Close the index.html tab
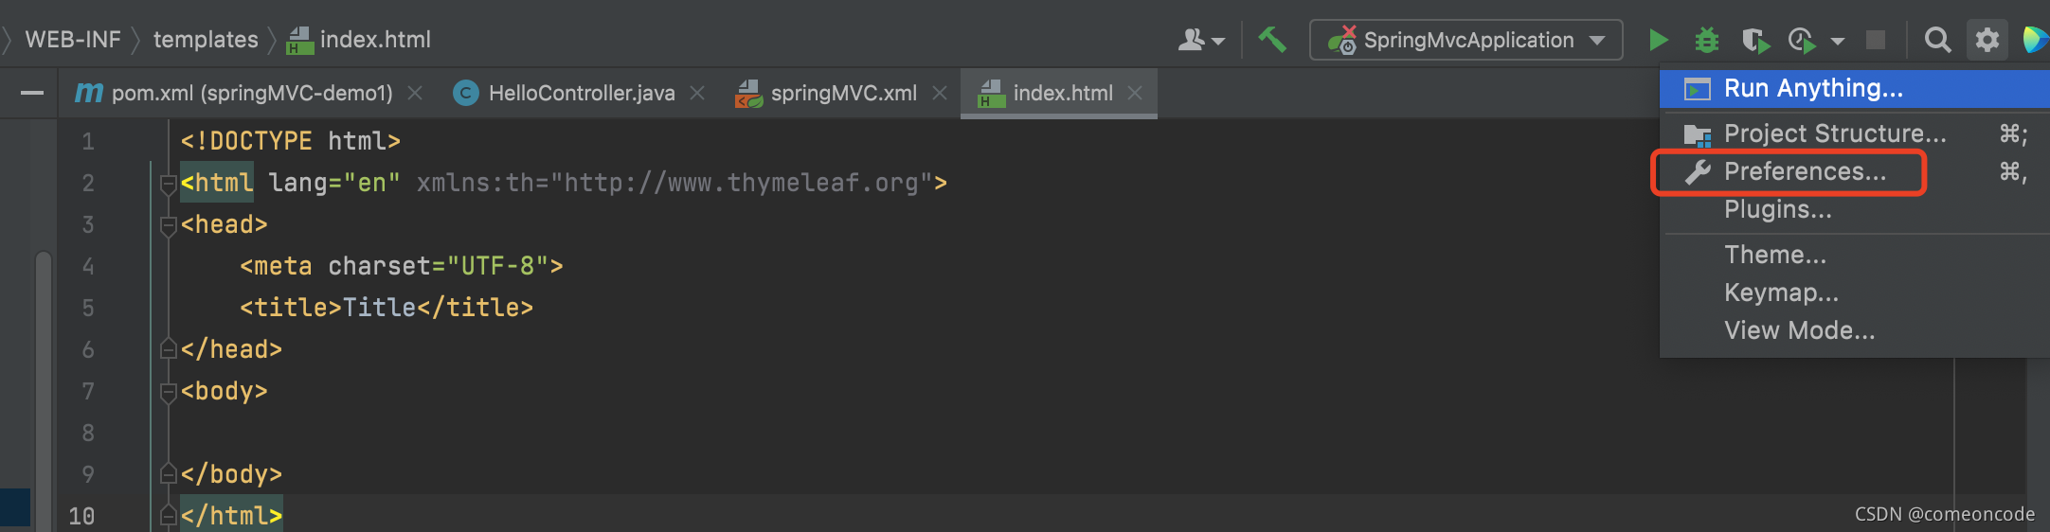 click(1135, 93)
